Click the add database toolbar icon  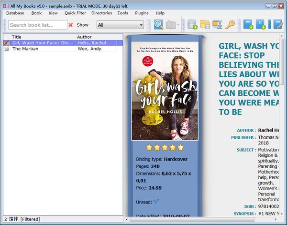[192, 24]
